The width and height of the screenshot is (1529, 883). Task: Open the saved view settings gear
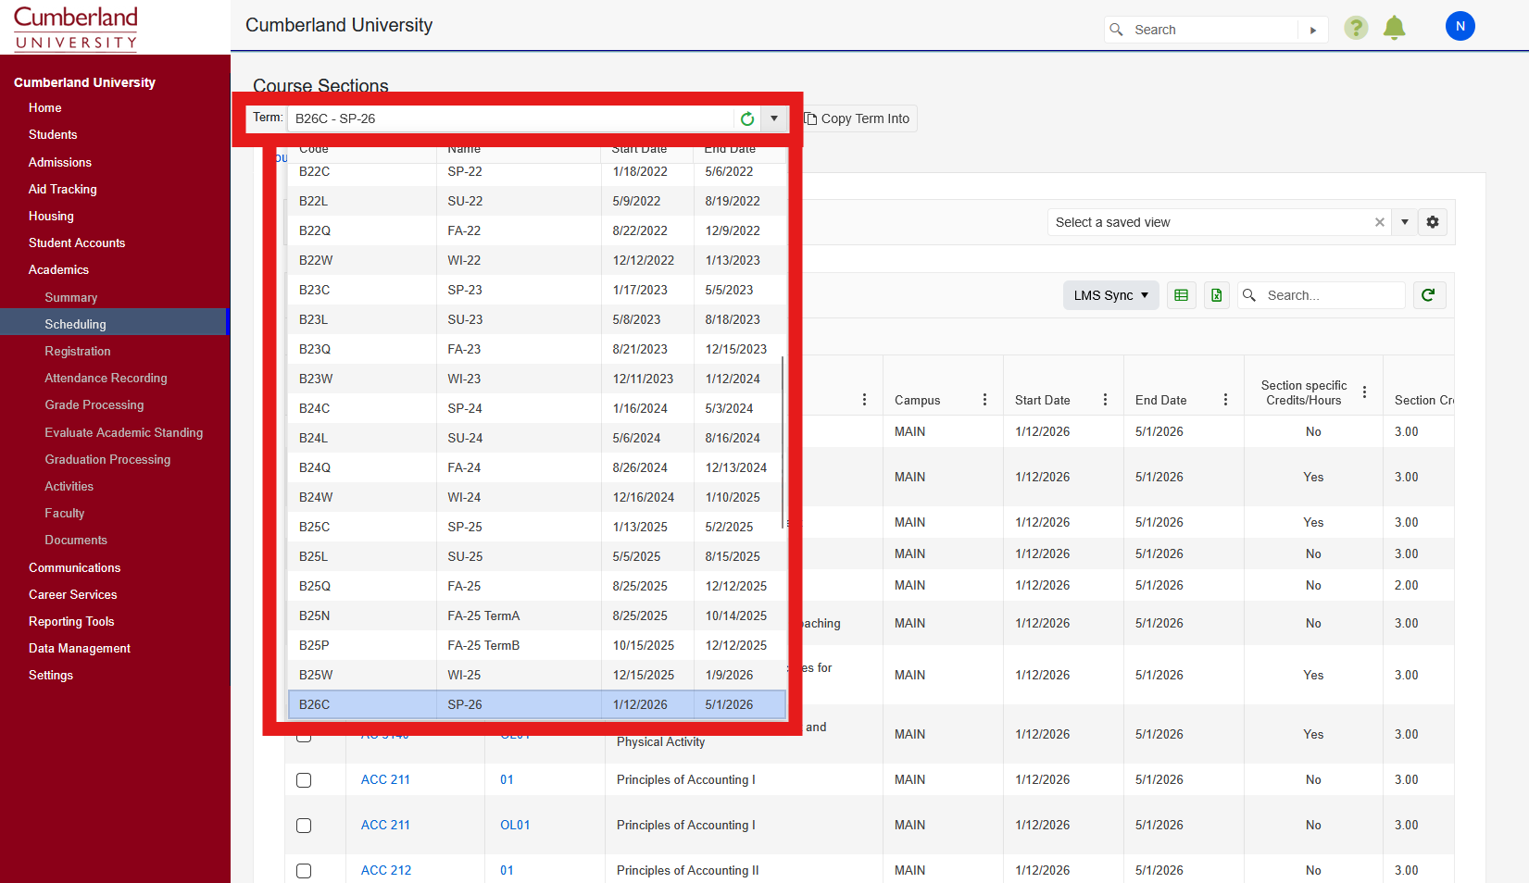point(1433,222)
